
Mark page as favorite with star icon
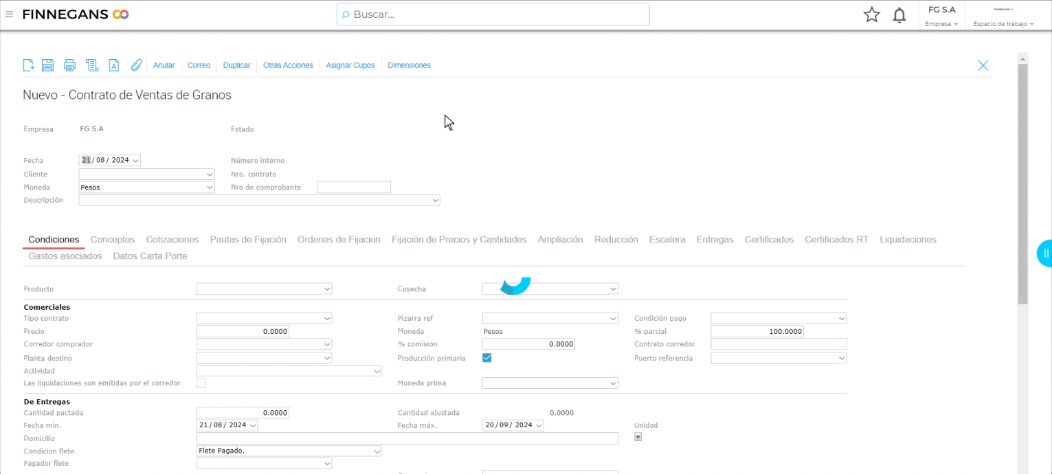871,15
